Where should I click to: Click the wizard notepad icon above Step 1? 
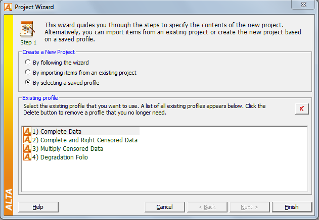click(x=27, y=29)
